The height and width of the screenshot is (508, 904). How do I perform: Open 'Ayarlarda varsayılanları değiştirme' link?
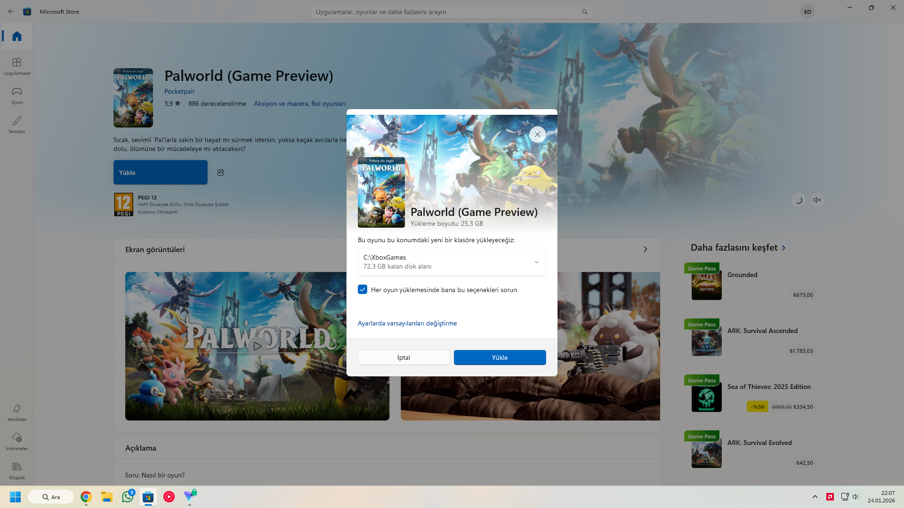(x=407, y=323)
